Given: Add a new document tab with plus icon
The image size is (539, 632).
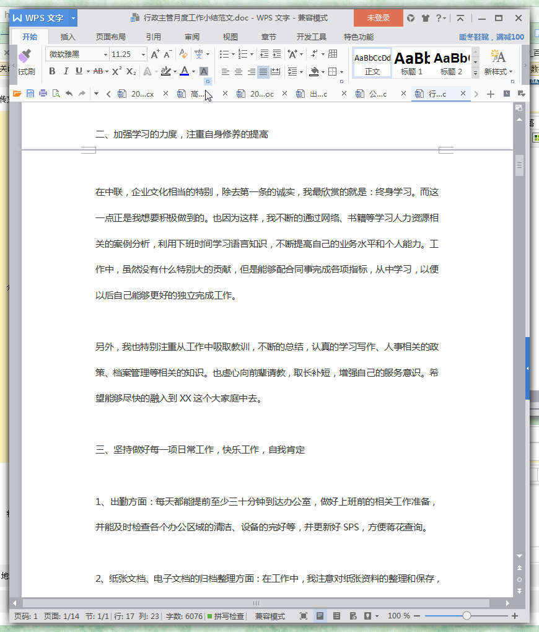Looking at the screenshot, I should click(x=491, y=94).
